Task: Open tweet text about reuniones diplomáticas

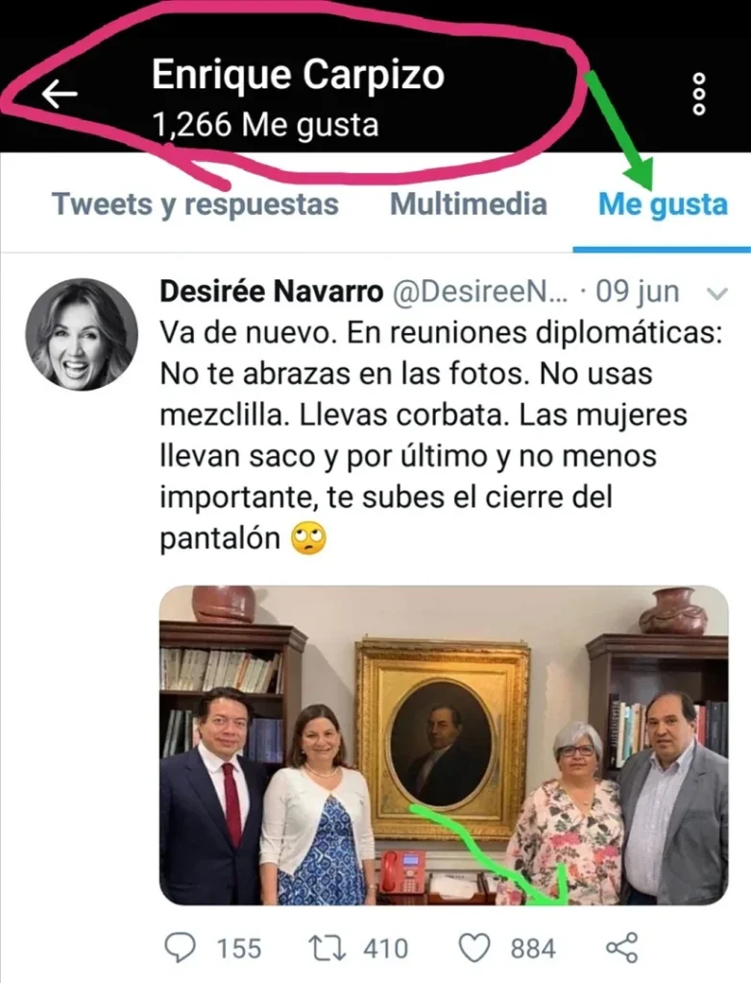Action: tap(441, 435)
